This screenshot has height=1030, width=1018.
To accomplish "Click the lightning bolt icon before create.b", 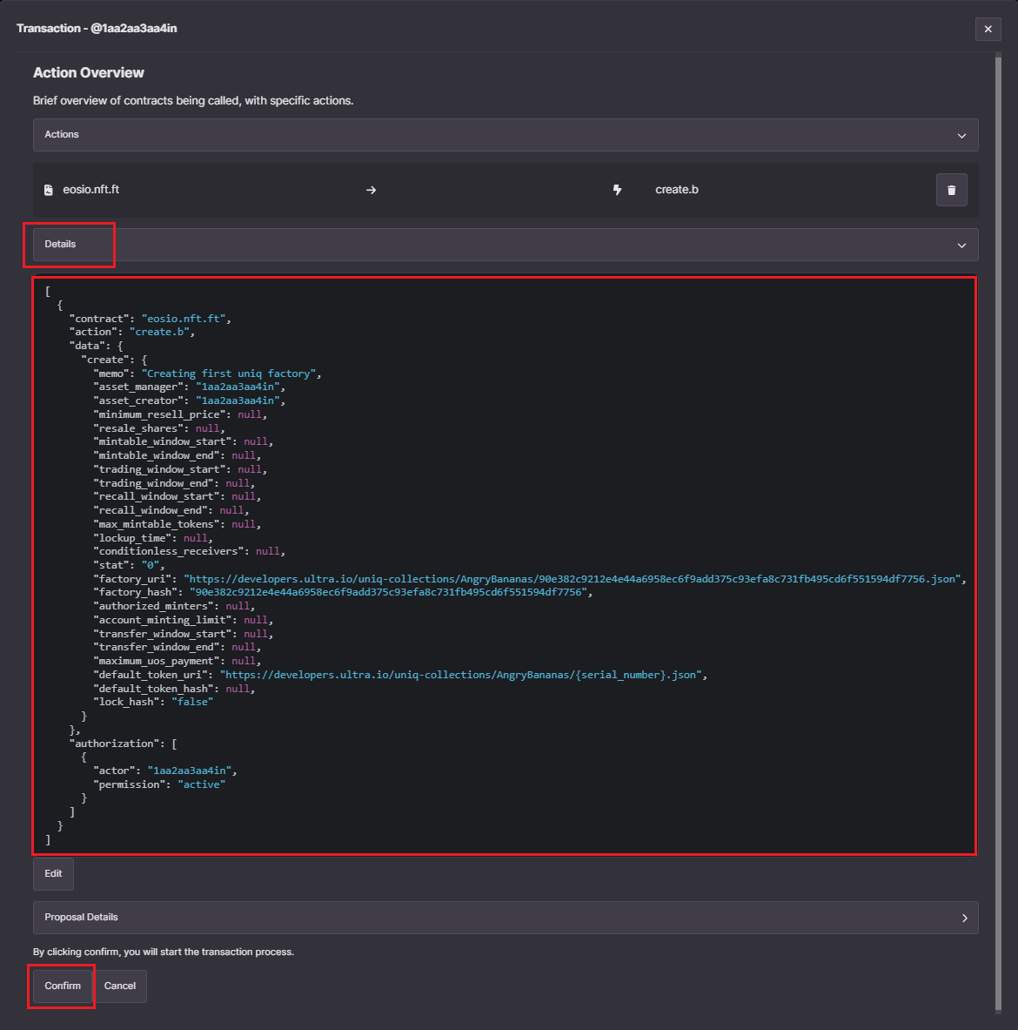I will pyautogui.click(x=618, y=189).
